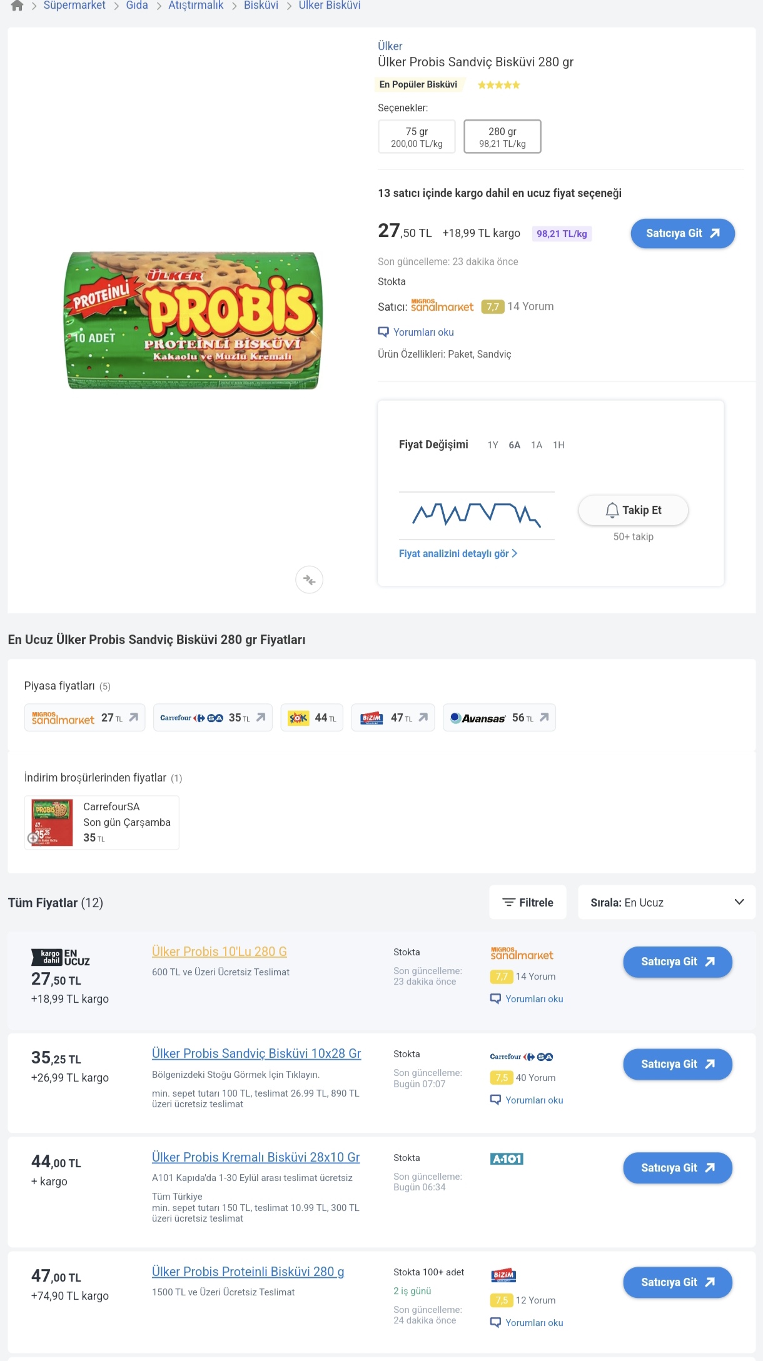Open Şok 44 TL market price
This screenshot has height=1361, width=763.
312,718
